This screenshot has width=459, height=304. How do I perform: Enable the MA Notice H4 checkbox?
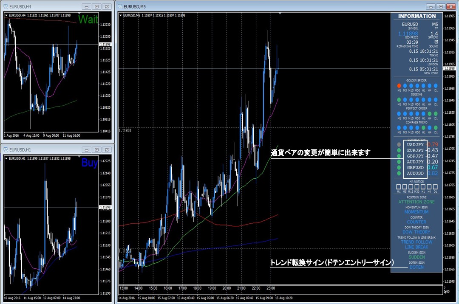coord(429,186)
